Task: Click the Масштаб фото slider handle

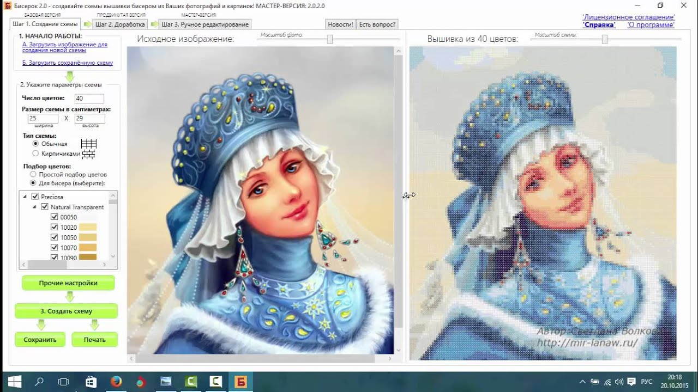Action: 330,39
